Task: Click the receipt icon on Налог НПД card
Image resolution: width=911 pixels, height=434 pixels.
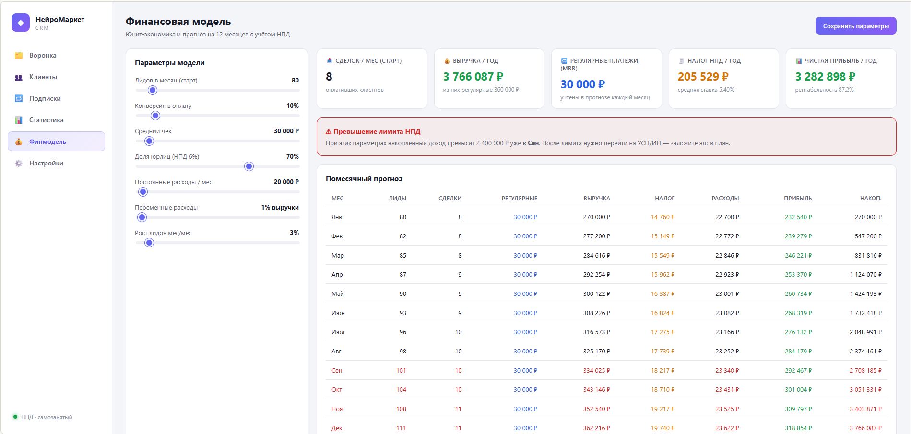Action: coord(681,61)
